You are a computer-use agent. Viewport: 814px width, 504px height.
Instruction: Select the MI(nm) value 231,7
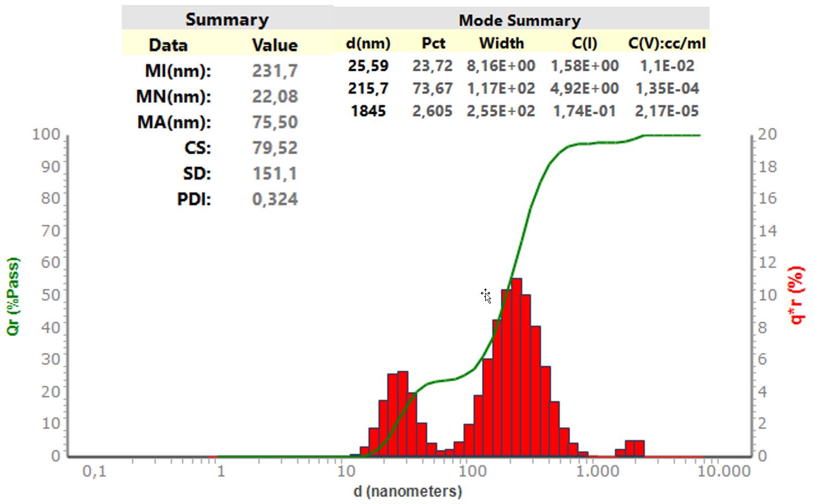(x=275, y=71)
